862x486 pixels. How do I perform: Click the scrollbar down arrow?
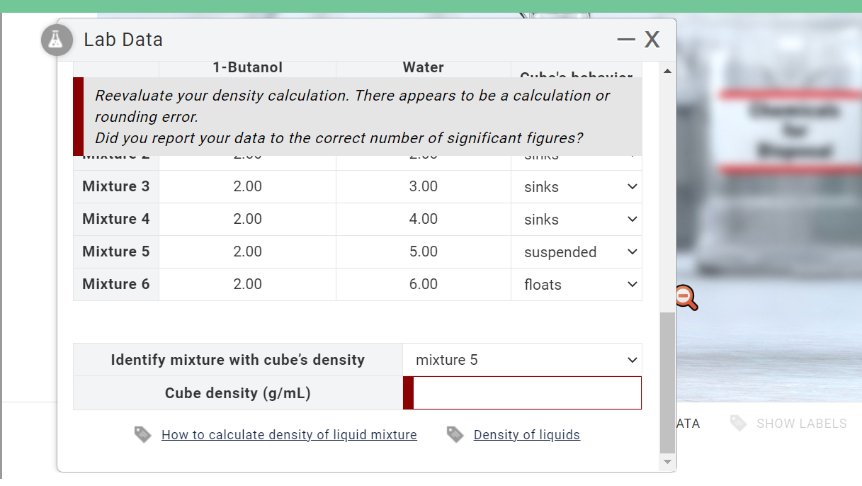click(667, 461)
